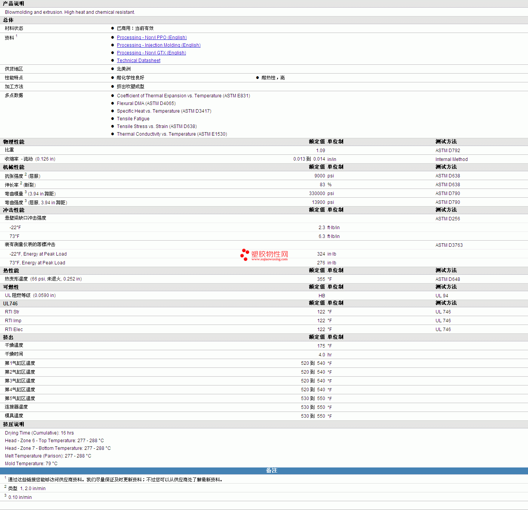Image resolution: width=528 pixels, height=510 pixels.
Task: Click Tensile Stress vs. Strain entry
Action: pos(157,126)
